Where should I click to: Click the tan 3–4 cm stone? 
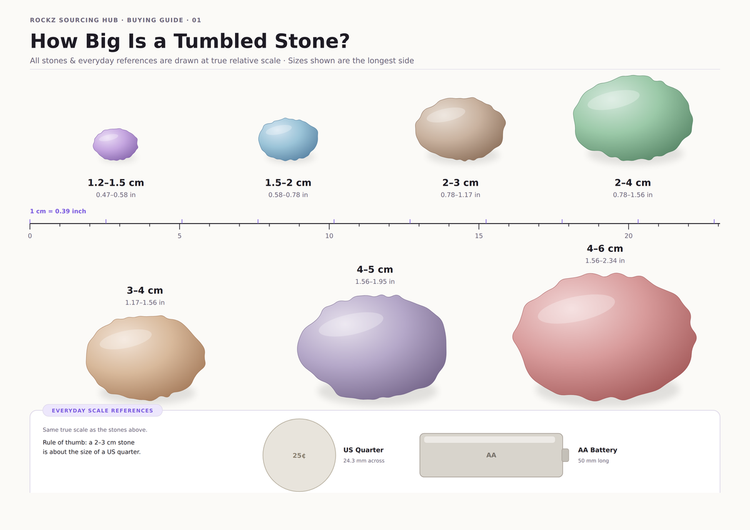pos(146,357)
